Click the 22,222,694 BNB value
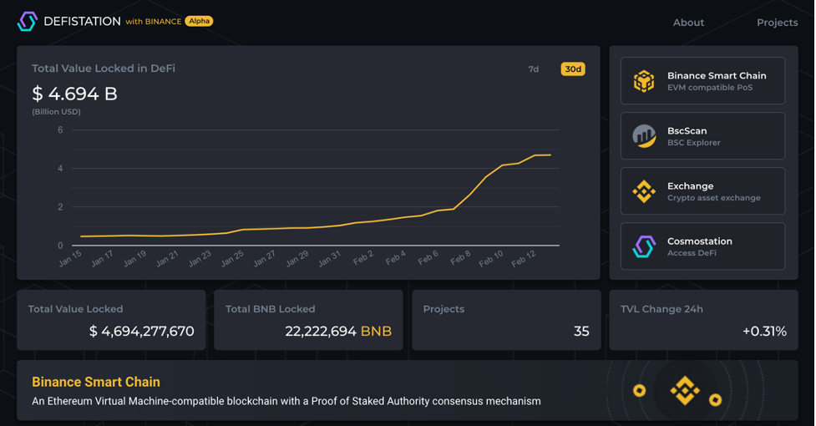The image size is (816, 426). click(338, 332)
